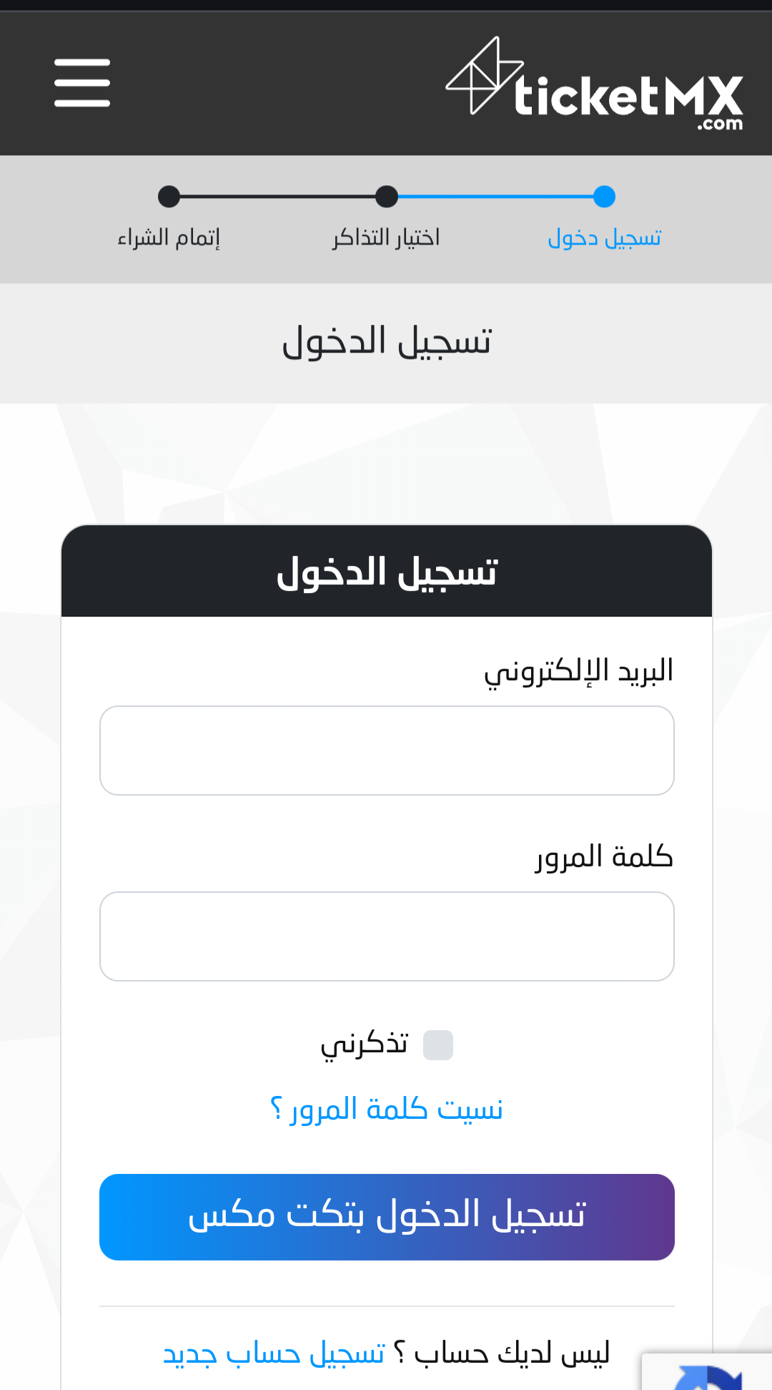
Task: Click the ticketMX.com logo
Action: (x=595, y=84)
